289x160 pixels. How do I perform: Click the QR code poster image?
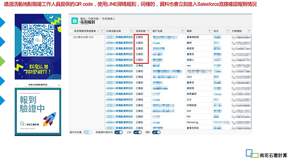[38, 46]
